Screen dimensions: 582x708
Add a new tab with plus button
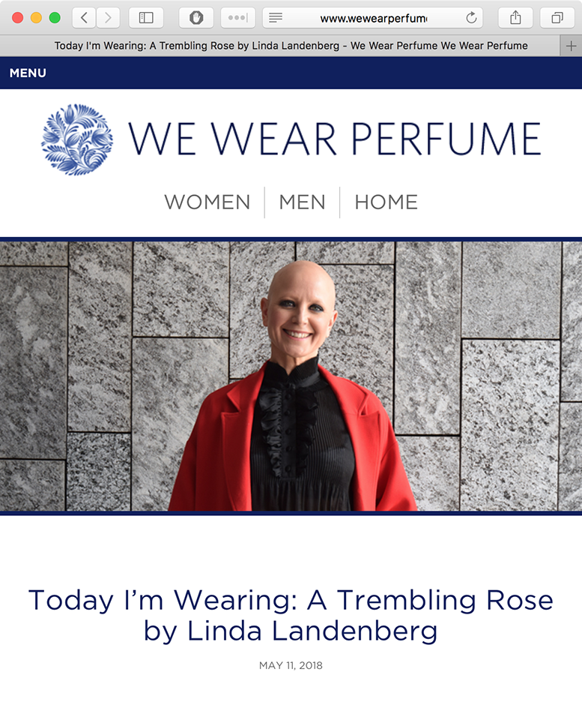tap(571, 46)
